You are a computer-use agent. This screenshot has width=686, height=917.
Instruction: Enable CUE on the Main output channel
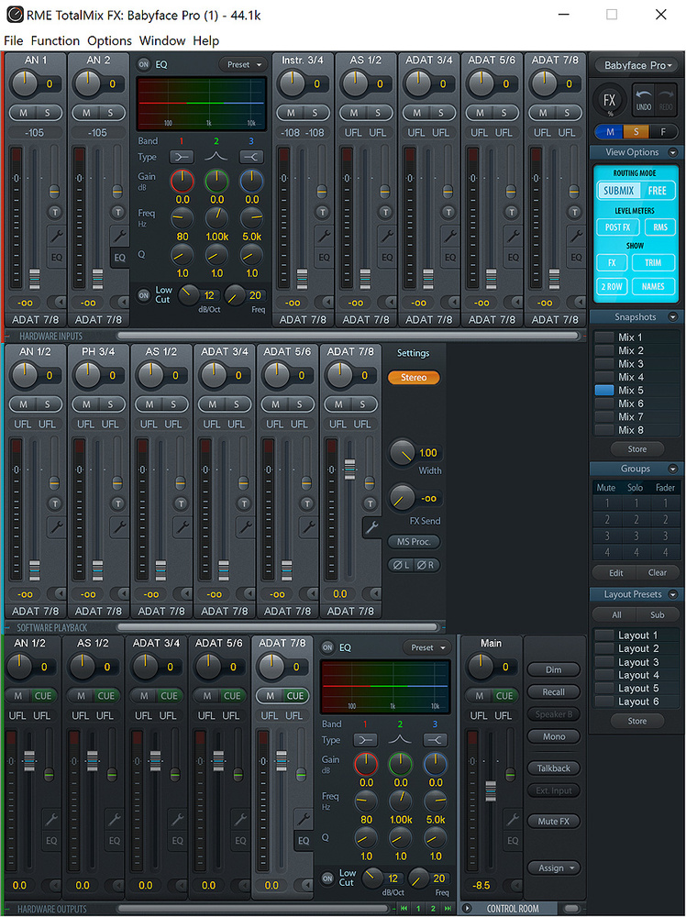point(503,696)
